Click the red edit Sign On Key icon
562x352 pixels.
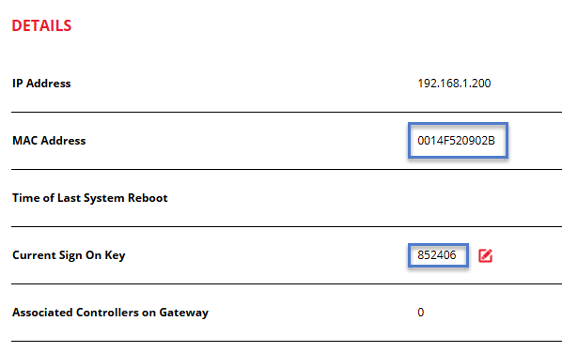tap(485, 255)
